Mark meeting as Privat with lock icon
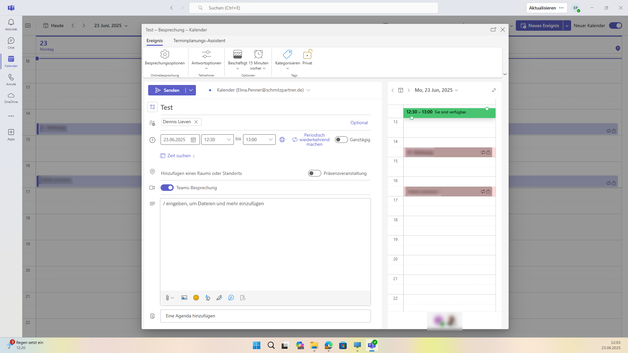This screenshot has height=353, width=628. (307, 54)
